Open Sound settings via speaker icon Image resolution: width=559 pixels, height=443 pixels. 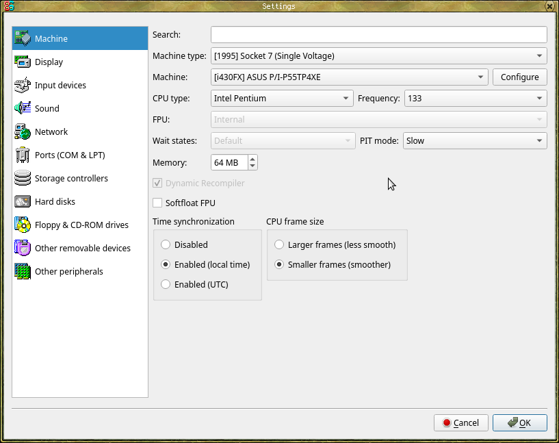click(23, 109)
